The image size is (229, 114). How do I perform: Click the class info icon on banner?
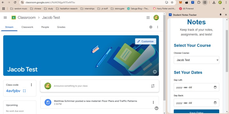click(x=155, y=72)
